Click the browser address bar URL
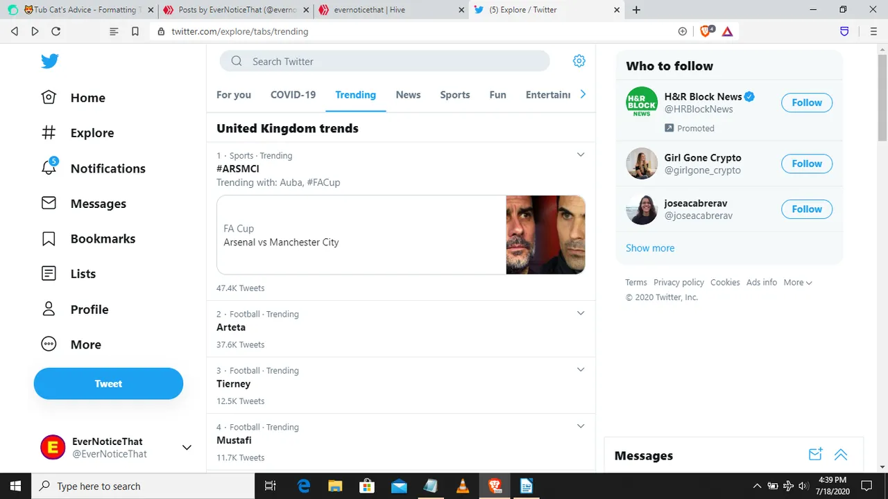 pos(240,31)
